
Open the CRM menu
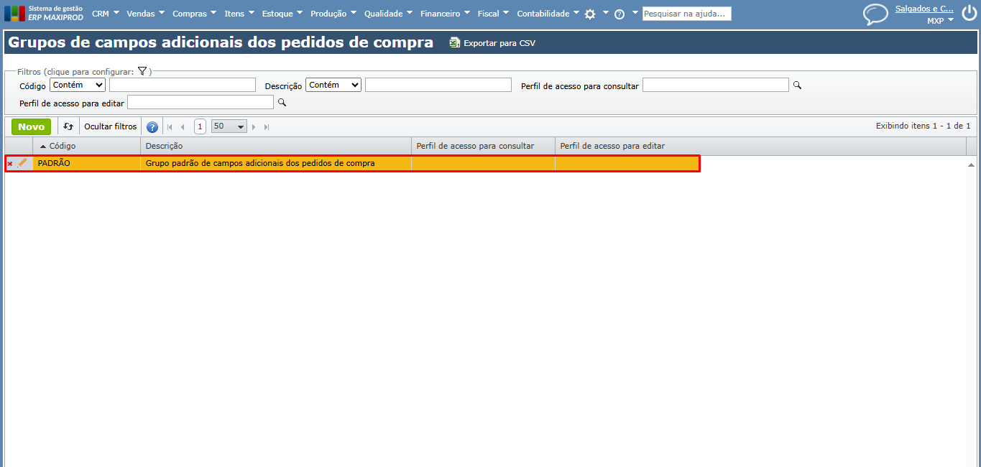tap(105, 14)
